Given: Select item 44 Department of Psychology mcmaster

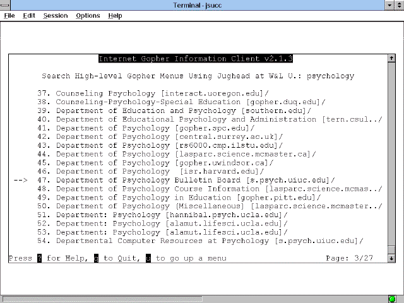Looking at the screenshot, I should point(177,154).
